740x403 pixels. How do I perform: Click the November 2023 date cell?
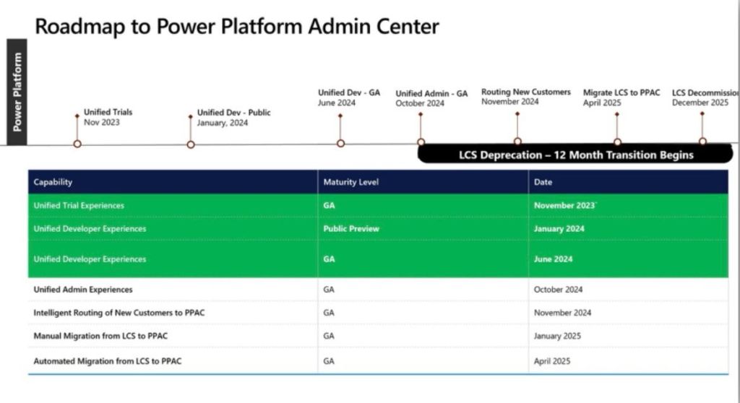(x=629, y=205)
